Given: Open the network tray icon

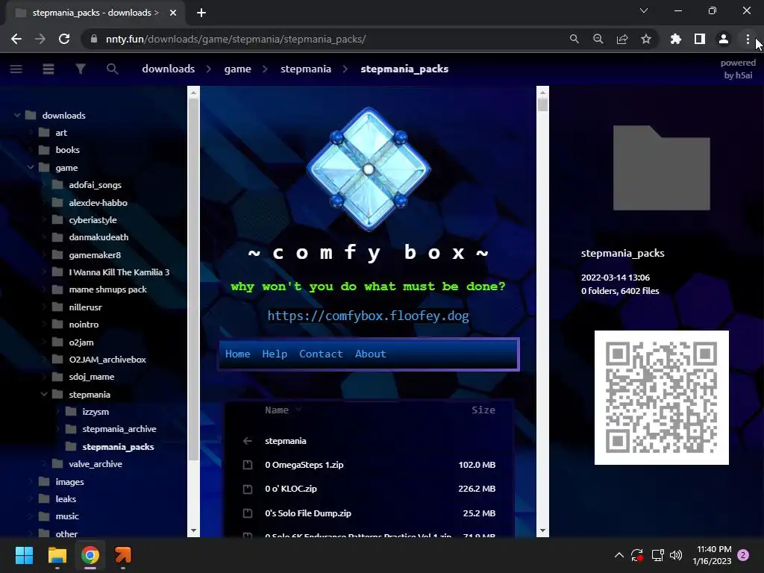Looking at the screenshot, I should tap(657, 555).
